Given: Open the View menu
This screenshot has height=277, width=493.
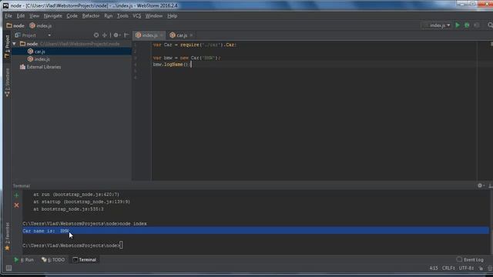Looking at the screenshot, I should [34, 15].
